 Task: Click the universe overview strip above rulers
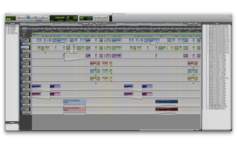(111, 24)
